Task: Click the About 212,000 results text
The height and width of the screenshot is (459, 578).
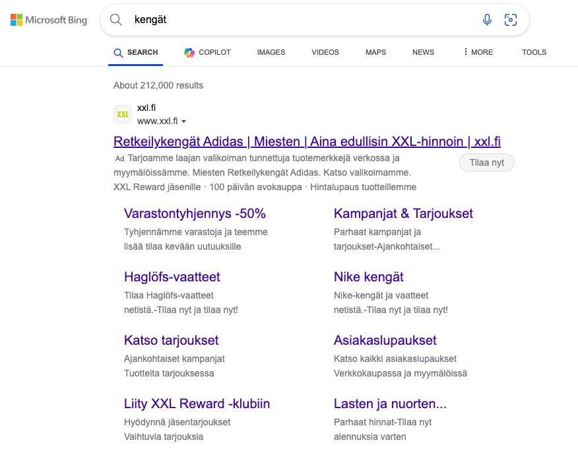Action: click(158, 86)
